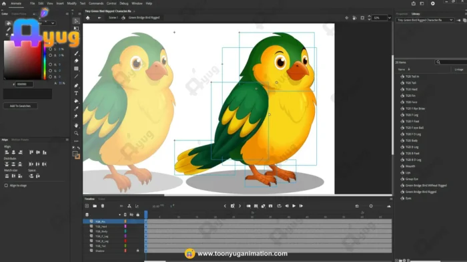Select the TGB_Hed timeline layer

(101, 226)
